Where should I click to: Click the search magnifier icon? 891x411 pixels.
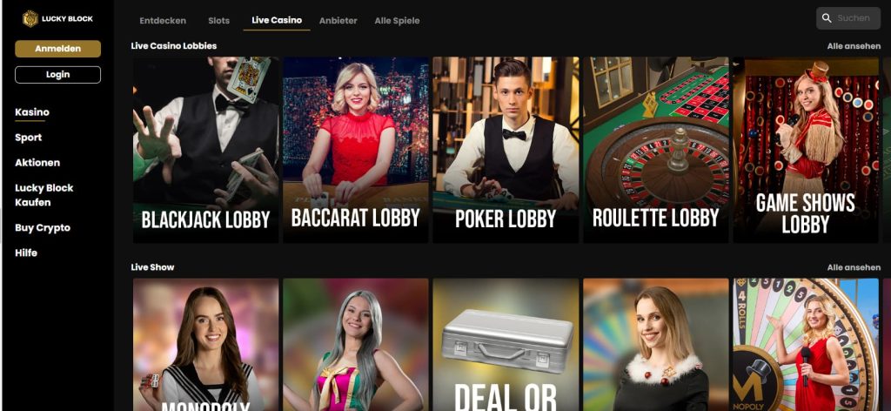click(x=827, y=18)
